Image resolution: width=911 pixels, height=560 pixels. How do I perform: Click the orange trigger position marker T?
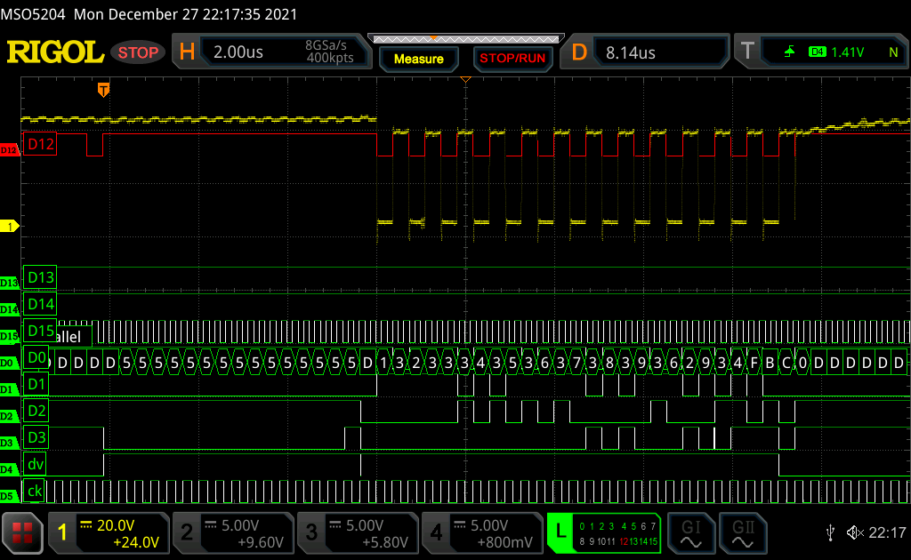click(103, 90)
